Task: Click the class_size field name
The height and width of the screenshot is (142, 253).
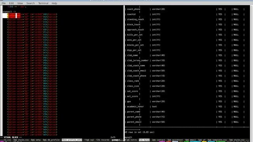Action: (x=133, y=86)
